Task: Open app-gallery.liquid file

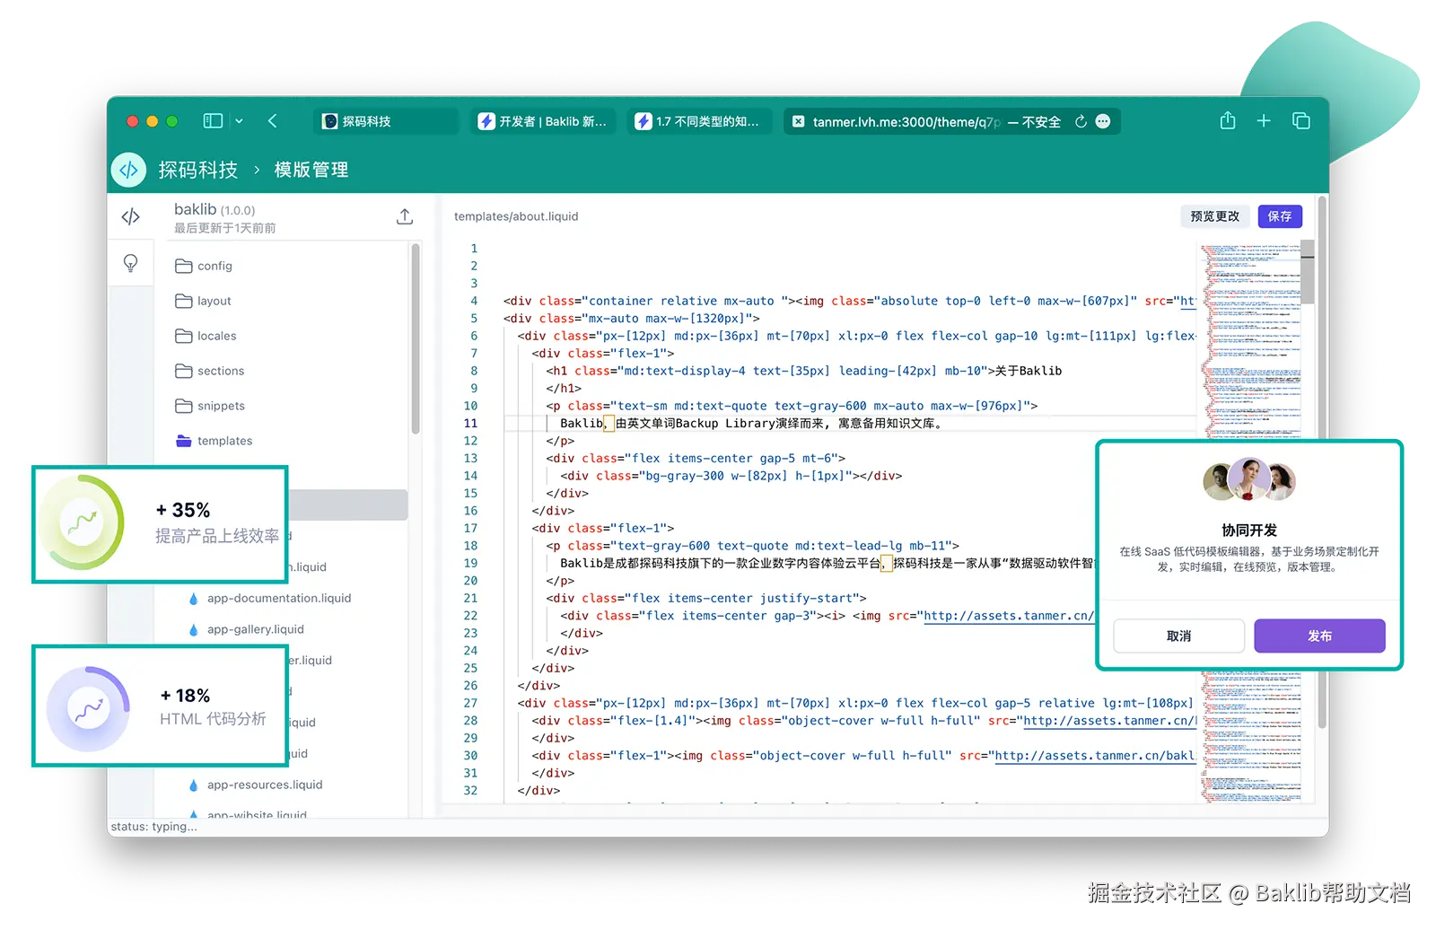Action: 246,629
